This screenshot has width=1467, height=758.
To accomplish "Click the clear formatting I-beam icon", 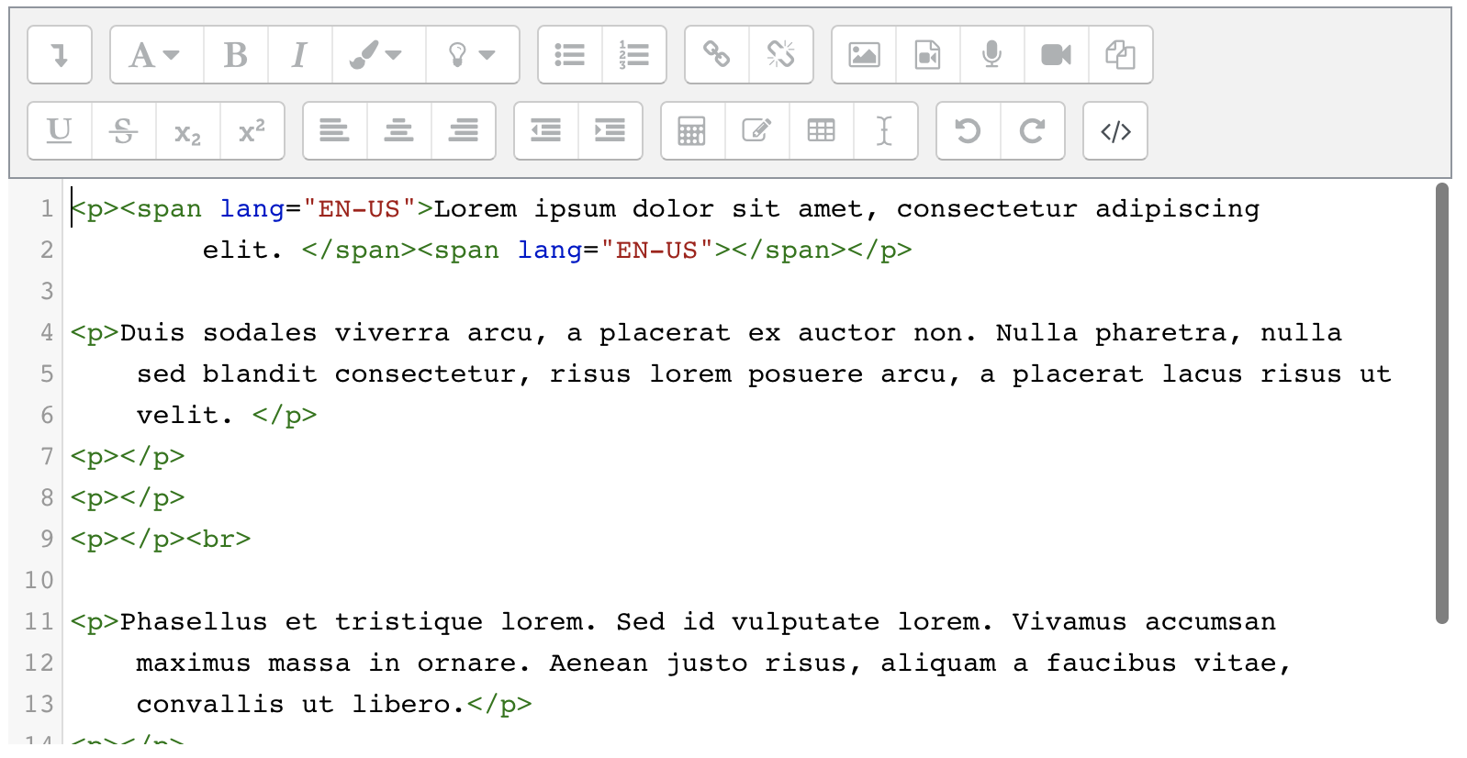I will pos(884,131).
